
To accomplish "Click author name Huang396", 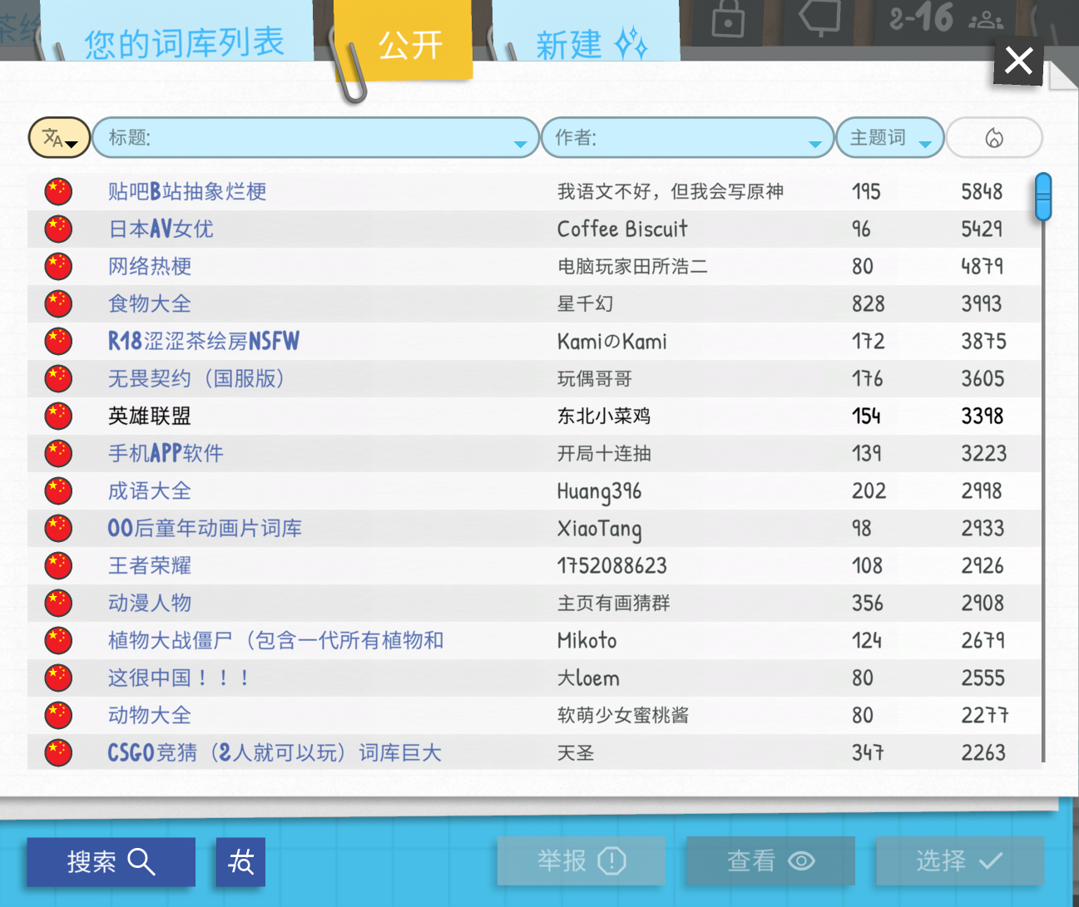I will (x=599, y=491).
